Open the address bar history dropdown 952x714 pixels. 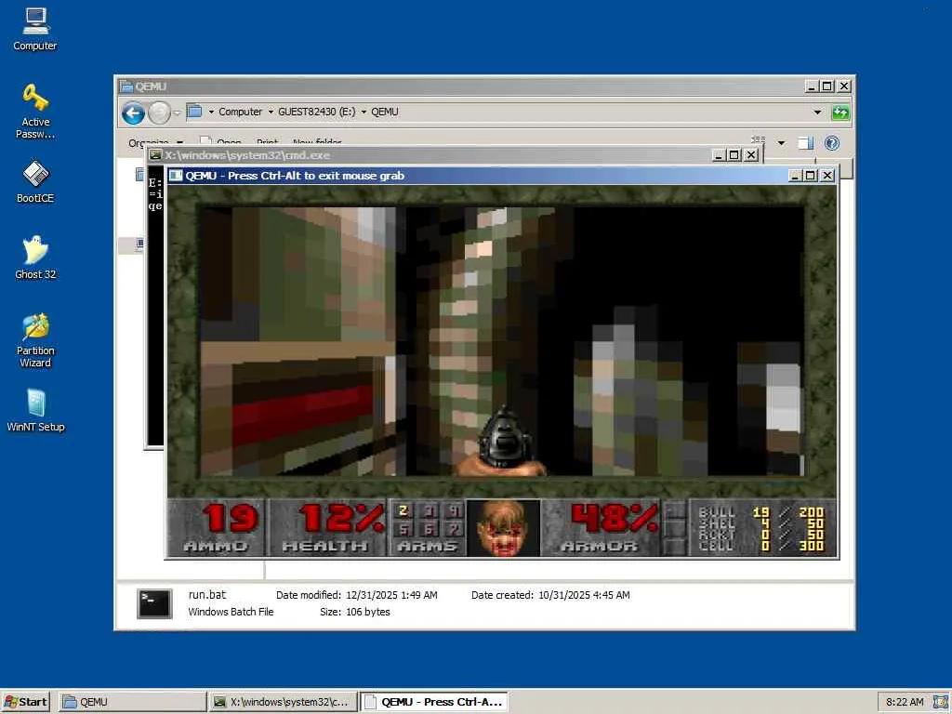pyautogui.click(x=817, y=112)
